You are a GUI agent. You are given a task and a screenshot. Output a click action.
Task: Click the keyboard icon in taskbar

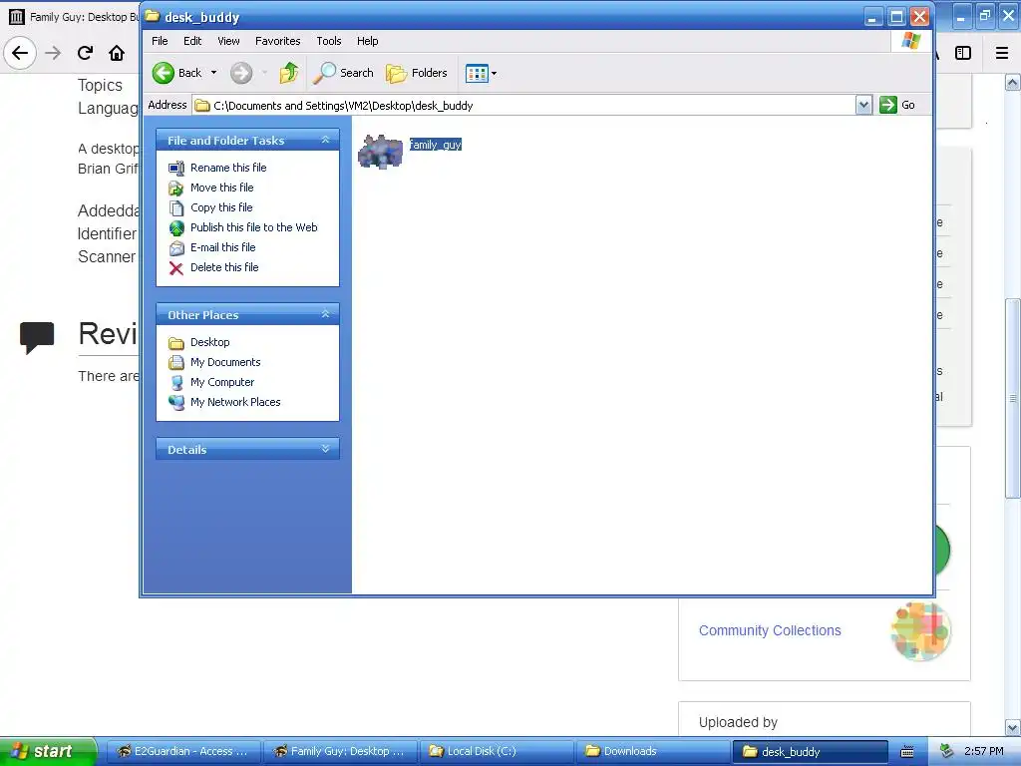click(907, 752)
